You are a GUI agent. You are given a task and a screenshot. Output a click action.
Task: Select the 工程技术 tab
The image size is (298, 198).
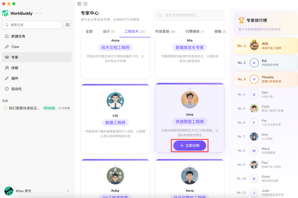(x=135, y=31)
